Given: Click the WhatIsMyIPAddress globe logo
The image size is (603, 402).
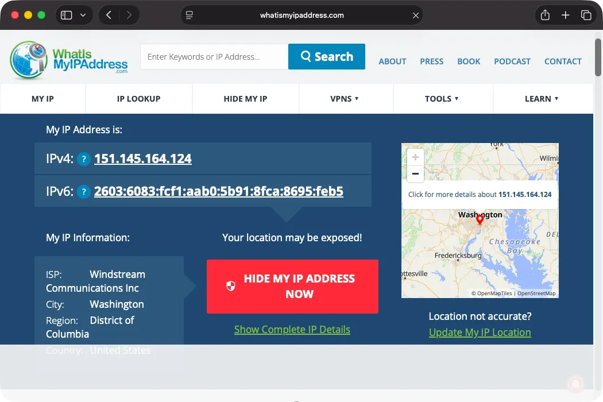Looking at the screenshot, I should coord(29,60).
